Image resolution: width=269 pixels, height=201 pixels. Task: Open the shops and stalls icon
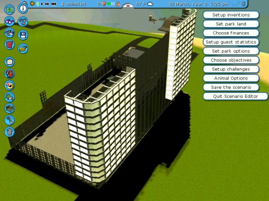coord(9,85)
